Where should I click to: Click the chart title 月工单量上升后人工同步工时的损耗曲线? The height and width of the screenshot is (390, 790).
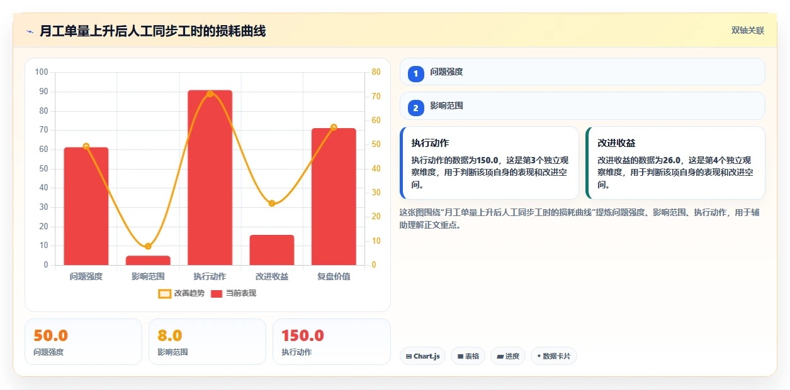tap(152, 31)
